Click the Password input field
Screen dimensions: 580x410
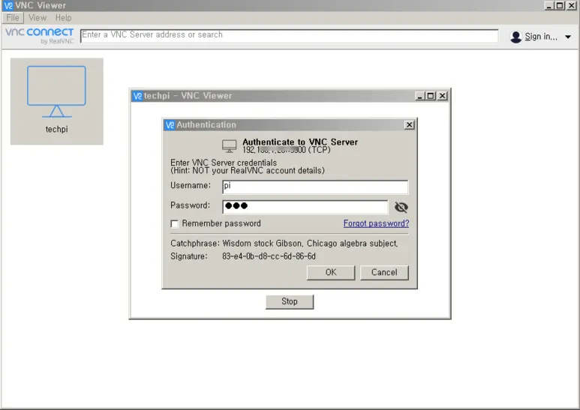[305, 207]
